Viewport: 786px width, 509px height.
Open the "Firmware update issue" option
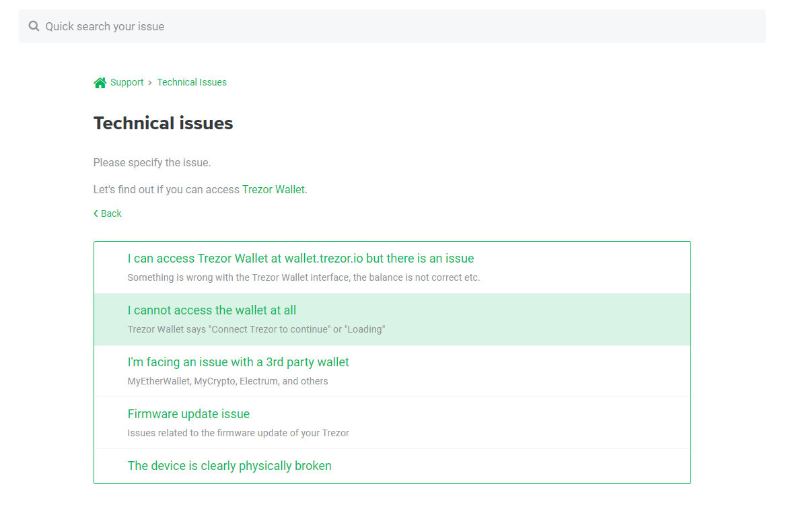[x=188, y=414]
